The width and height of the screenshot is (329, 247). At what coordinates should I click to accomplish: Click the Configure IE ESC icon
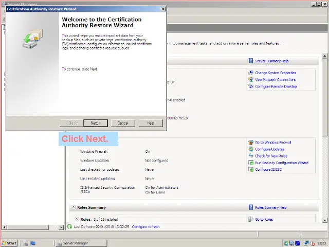251,169
